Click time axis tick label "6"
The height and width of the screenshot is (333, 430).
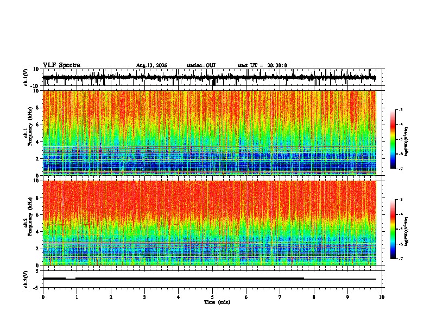tap(246, 297)
